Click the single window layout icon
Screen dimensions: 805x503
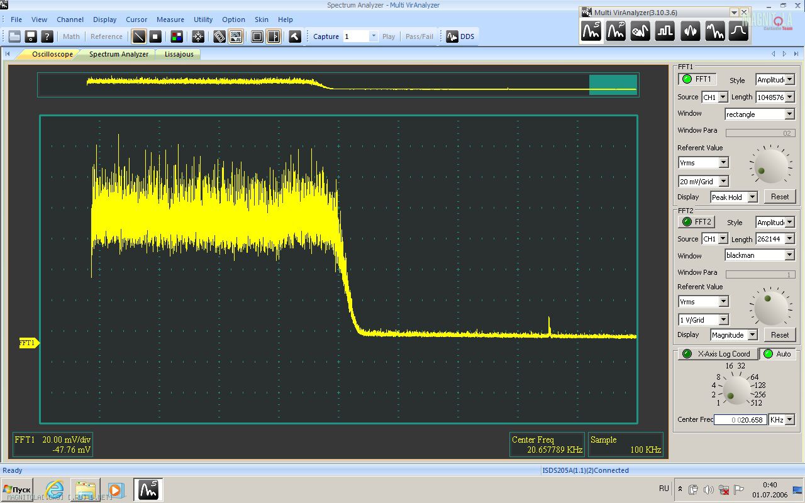[257, 36]
